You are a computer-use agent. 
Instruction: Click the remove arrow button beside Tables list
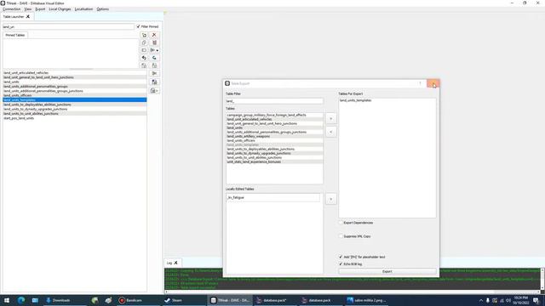click(331, 132)
